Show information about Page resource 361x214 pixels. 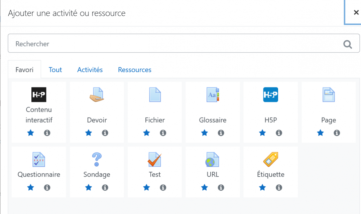(x=337, y=133)
